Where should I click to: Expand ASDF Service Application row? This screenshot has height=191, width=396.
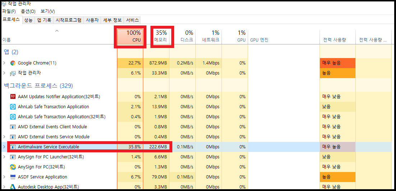pos(4,177)
